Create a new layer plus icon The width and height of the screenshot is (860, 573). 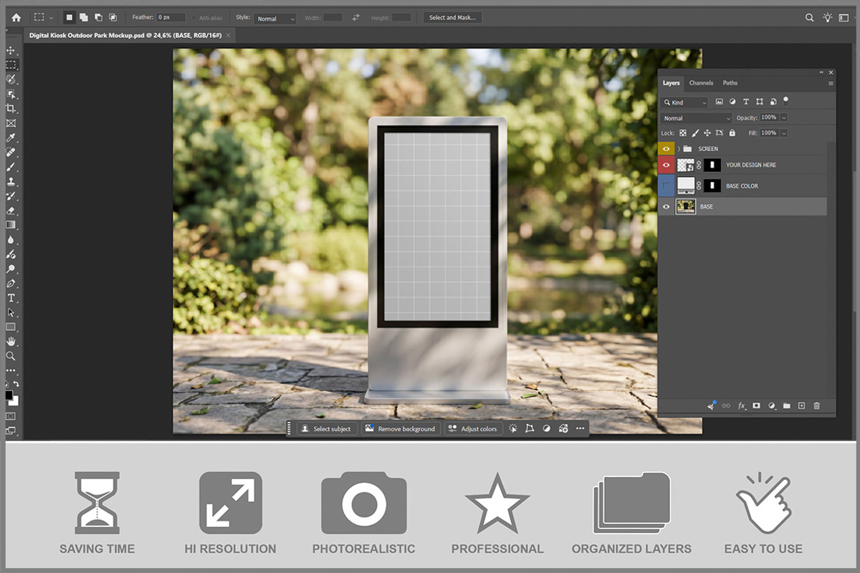pos(802,405)
